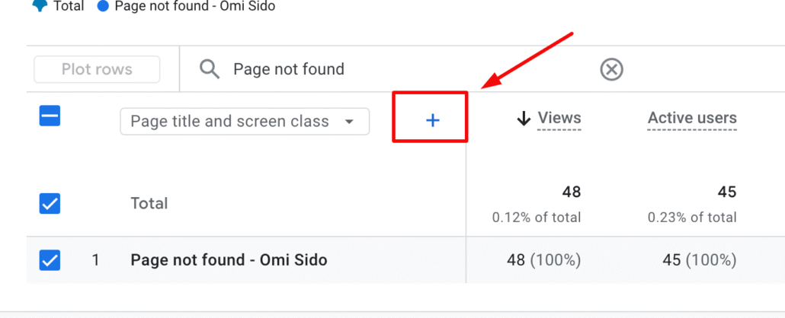Click the Plot rows button

[x=97, y=69]
